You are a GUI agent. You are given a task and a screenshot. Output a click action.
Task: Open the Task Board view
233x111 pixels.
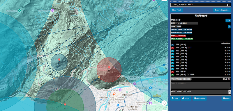click(200, 99)
